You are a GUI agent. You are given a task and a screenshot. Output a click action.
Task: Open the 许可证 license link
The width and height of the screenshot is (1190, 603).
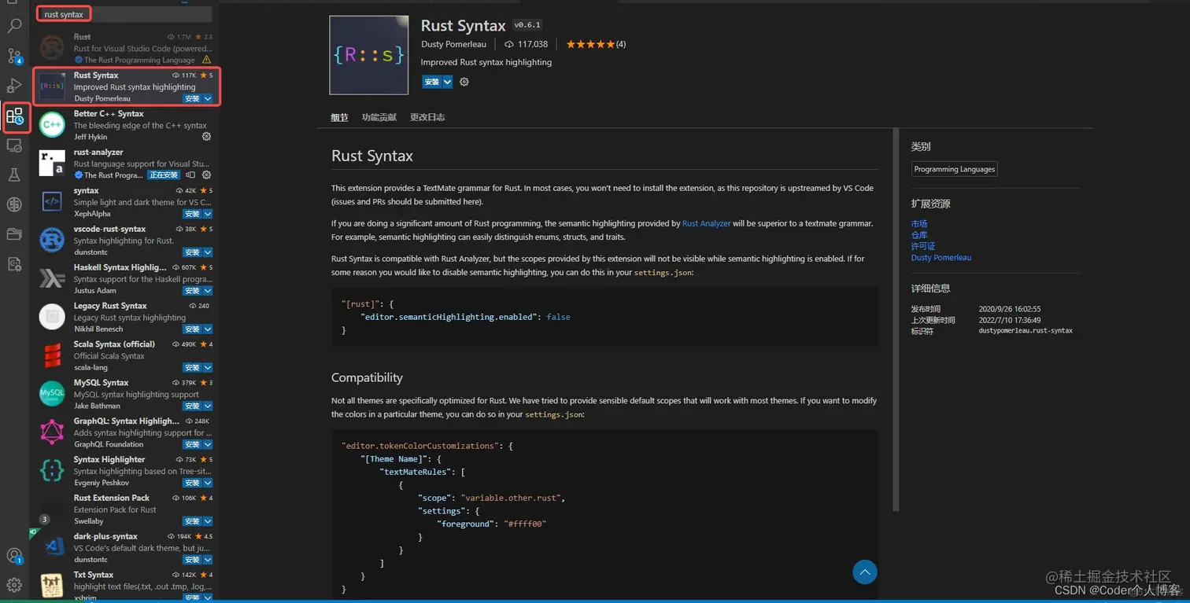coord(923,246)
